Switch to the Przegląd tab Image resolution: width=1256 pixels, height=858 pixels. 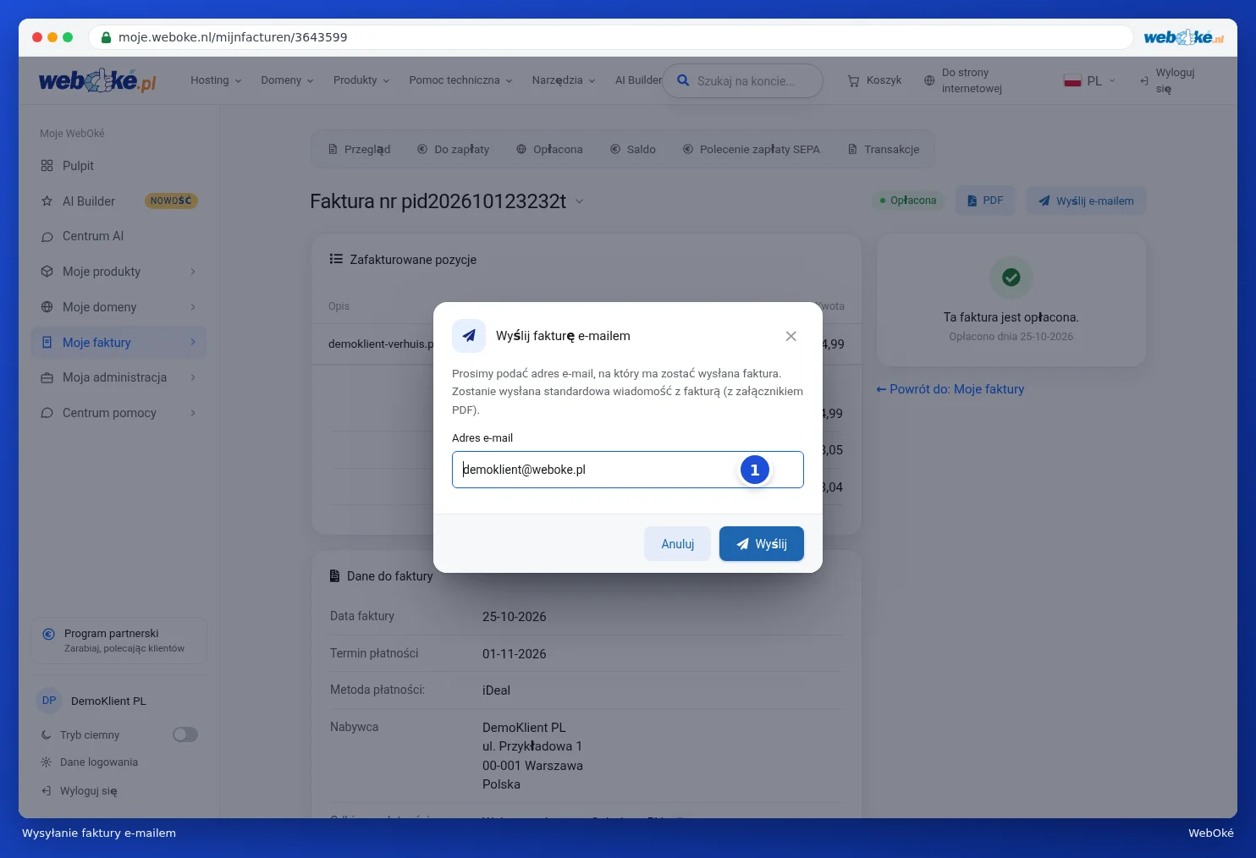click(359, 150)
